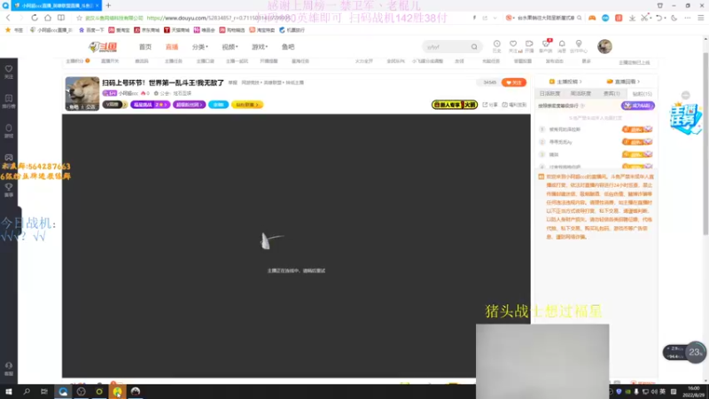Click orange 关注 follow button
The width and height of the screenshot is (709, 399).
click(x=514, y=82)
